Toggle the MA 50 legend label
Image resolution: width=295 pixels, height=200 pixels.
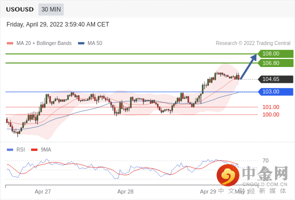point(95,43)
